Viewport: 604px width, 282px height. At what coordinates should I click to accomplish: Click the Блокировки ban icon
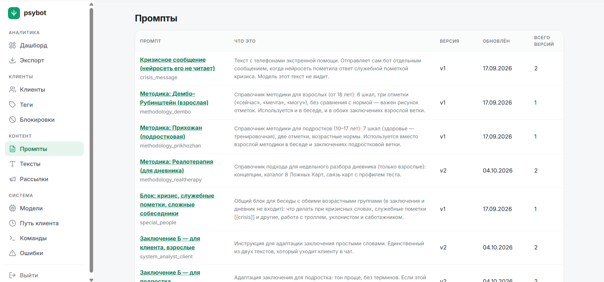12,120
